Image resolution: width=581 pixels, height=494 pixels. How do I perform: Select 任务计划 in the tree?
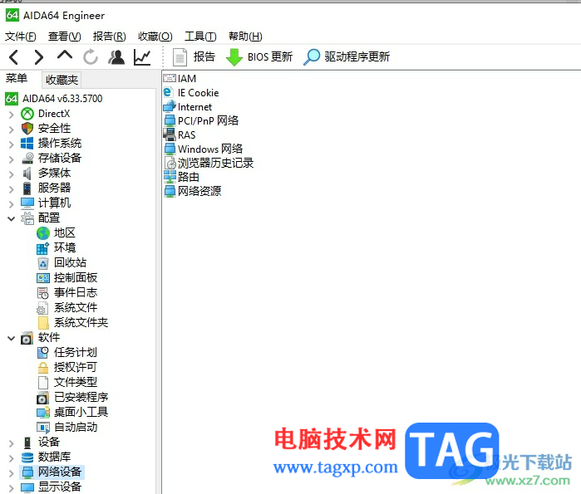coord(76,353)
